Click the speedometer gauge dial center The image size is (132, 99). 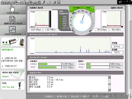(x=82, y=22)
